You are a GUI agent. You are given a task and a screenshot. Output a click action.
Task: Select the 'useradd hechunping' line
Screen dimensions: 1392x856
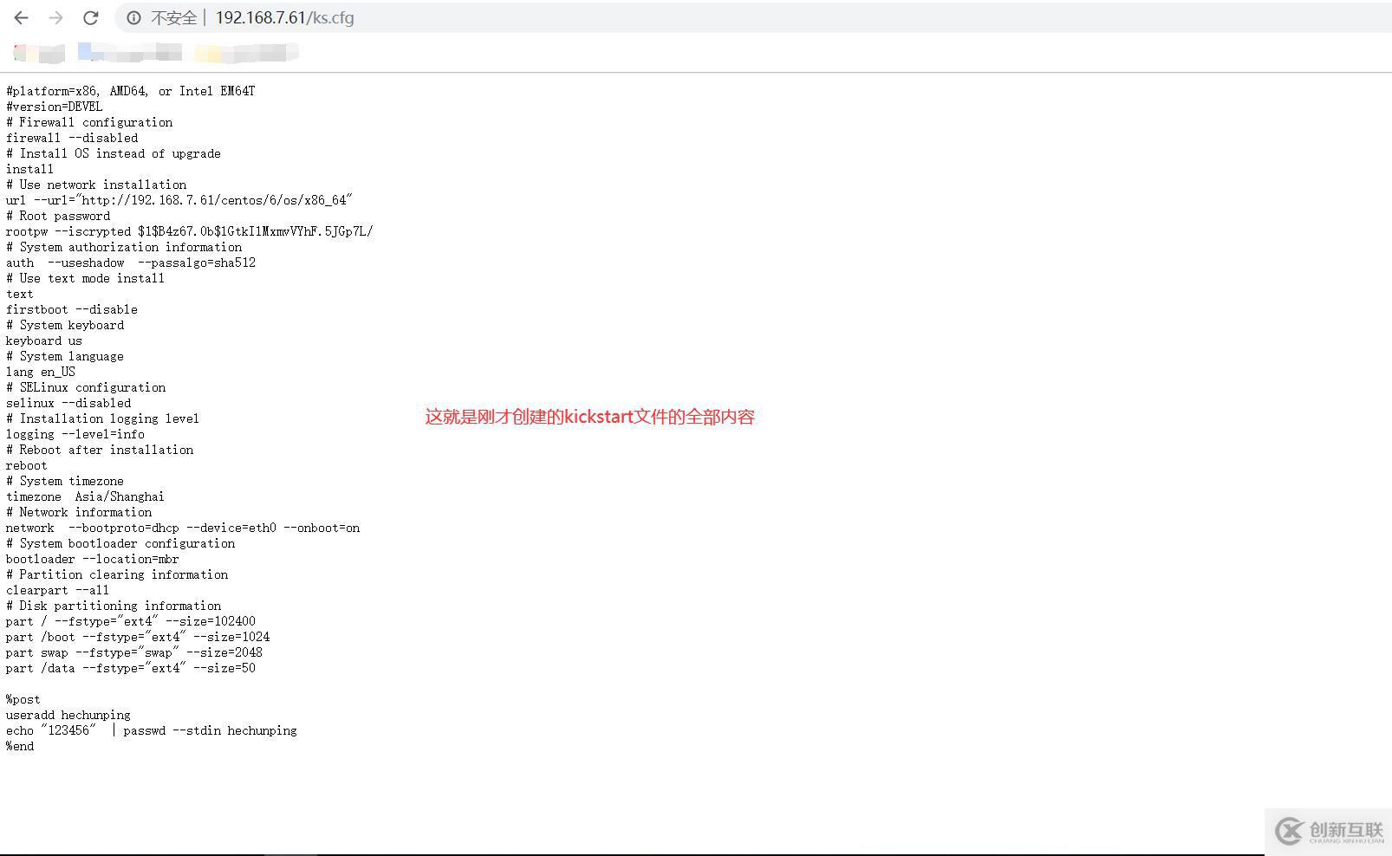click(x=68, y=715)
